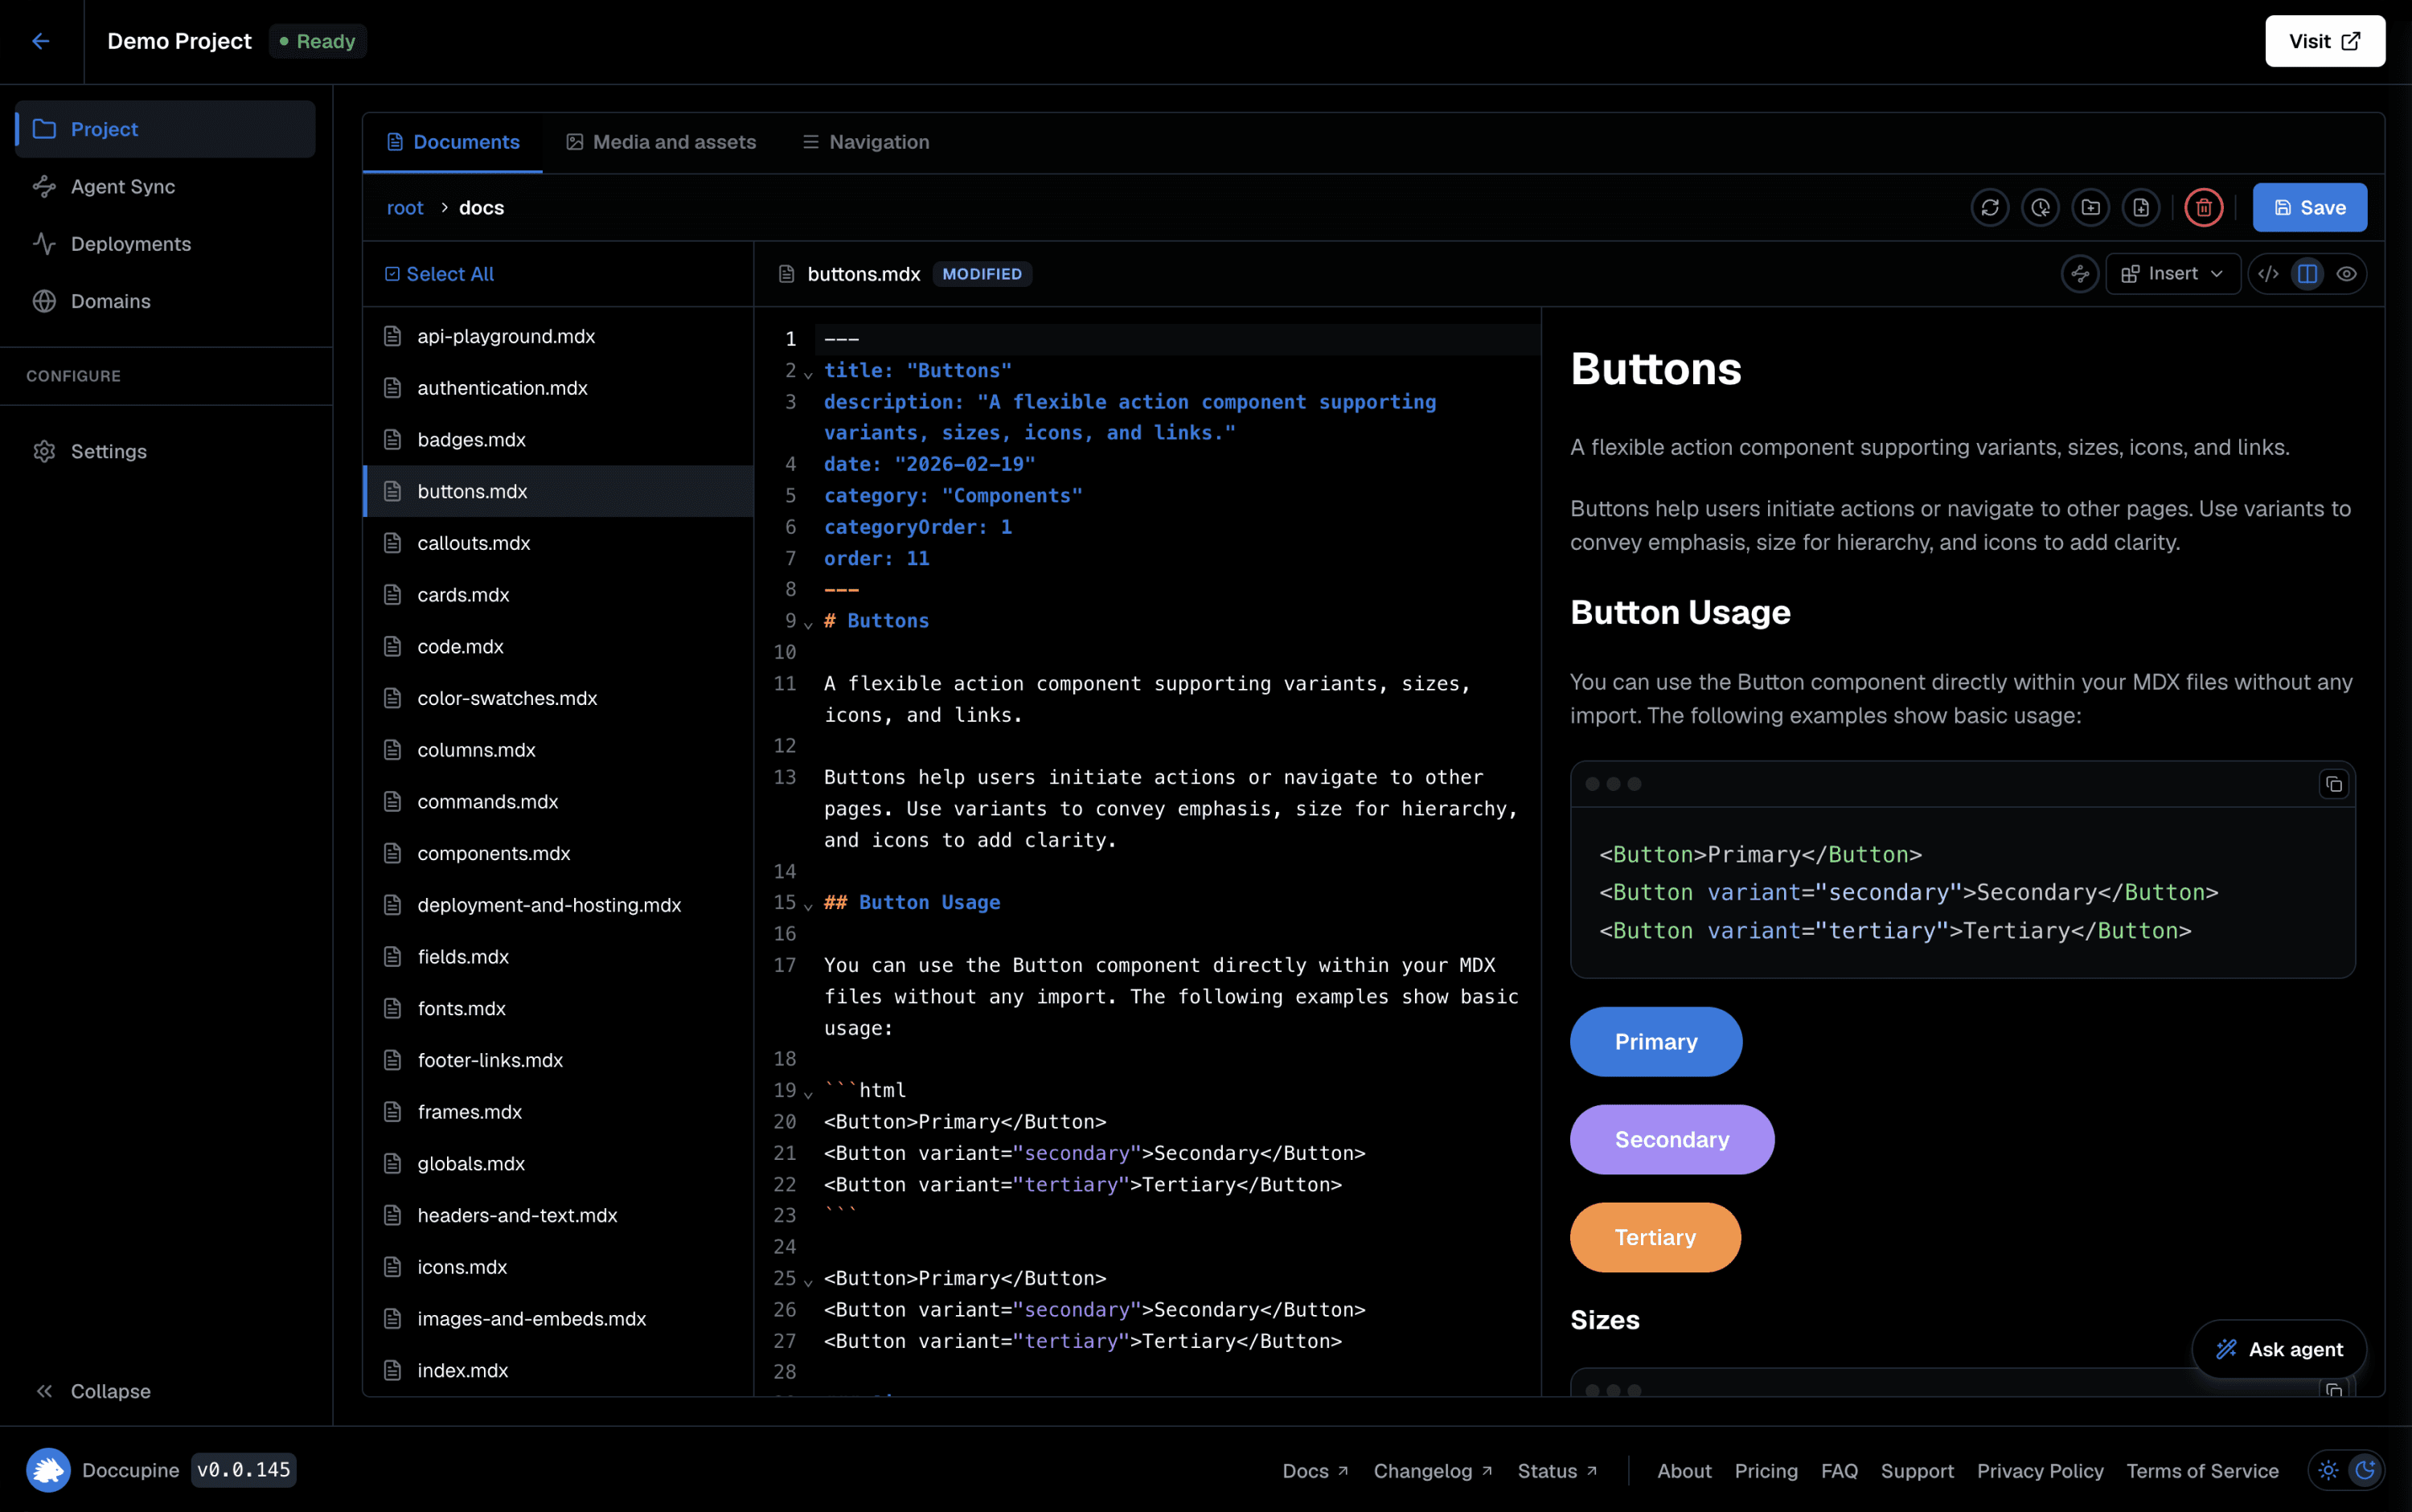Switch to code-only editor view
Image resolution: width=2412 pixels, height=1512 pixels.
coord(2268,274)
